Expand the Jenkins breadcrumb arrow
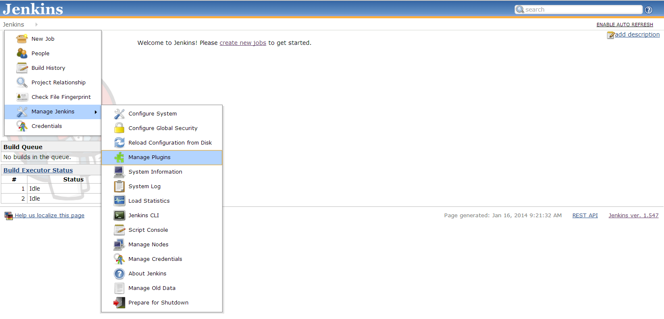This screenshot has width=664, height=319. [x=37, y=25]
